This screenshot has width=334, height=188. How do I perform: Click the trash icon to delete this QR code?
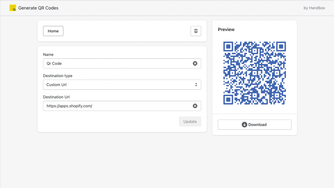196,31
